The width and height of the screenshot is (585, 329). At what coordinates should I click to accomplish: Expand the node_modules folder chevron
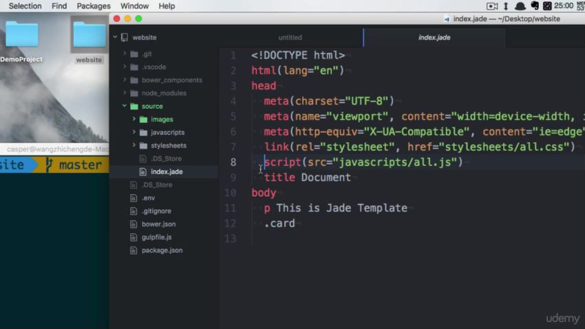(125, 93)
